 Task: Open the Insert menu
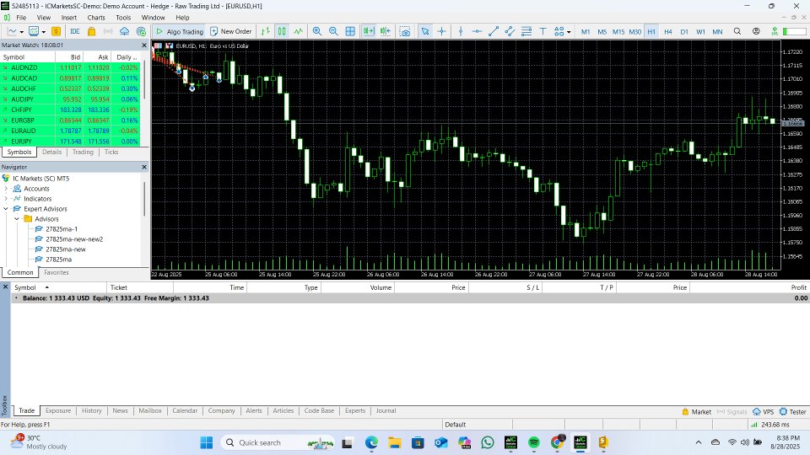click(x=68, y=18)
